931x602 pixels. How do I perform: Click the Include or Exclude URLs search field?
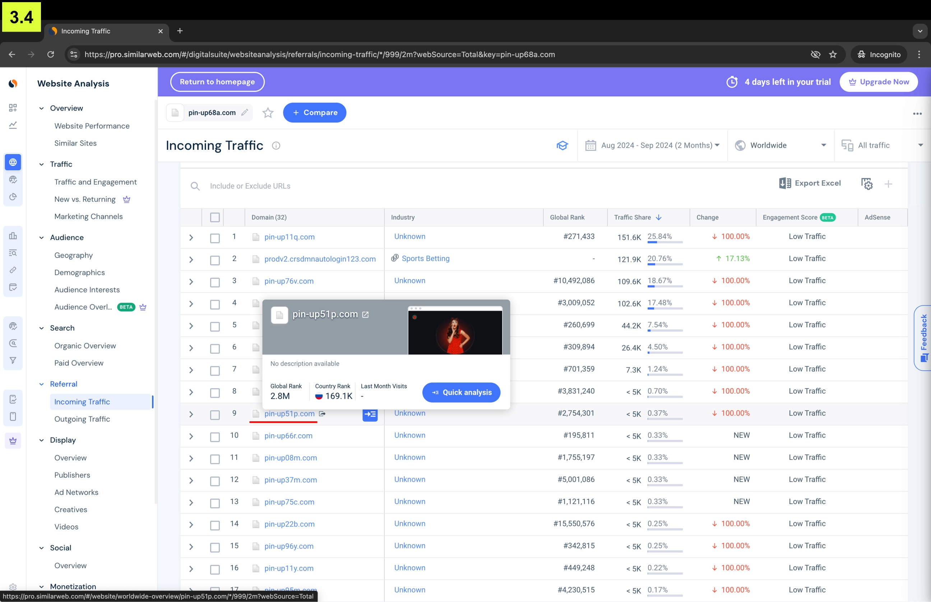[250, 186]
